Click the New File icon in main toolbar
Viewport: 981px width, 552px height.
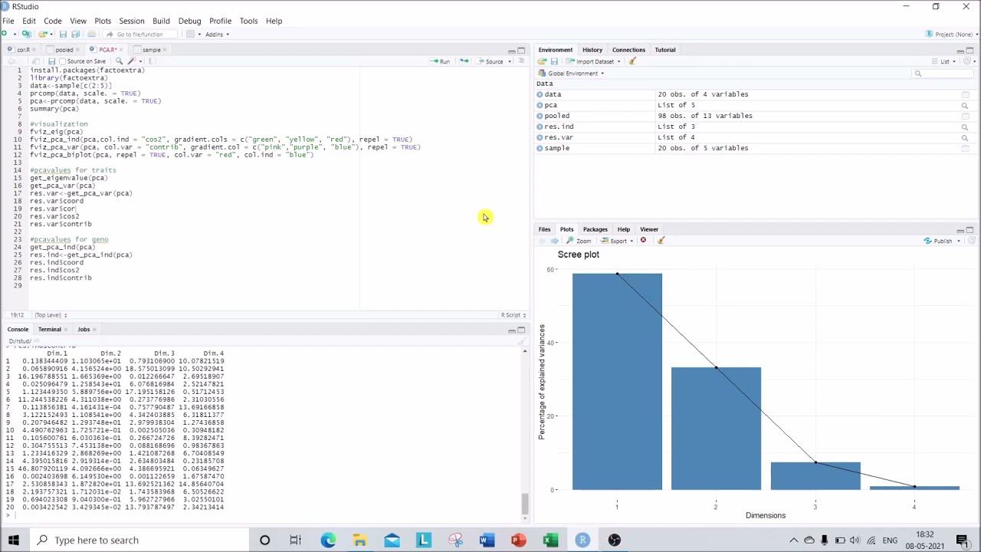tap(5, 34)
